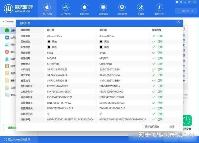This screenshot has width=199, height=143.
Task: Click the black 面板颜色 factory swatch
Action: (49, 41)
